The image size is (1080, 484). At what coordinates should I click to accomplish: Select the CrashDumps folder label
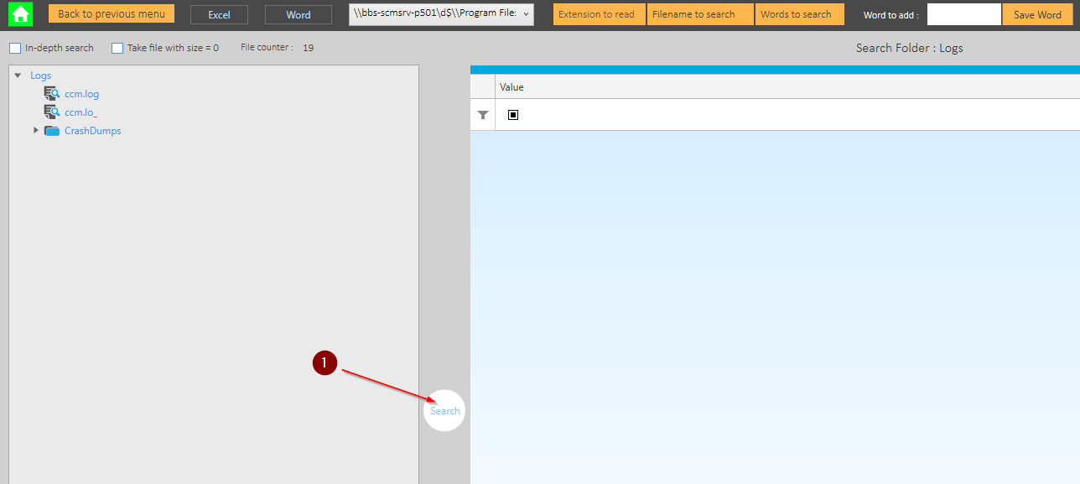[92, 131]
